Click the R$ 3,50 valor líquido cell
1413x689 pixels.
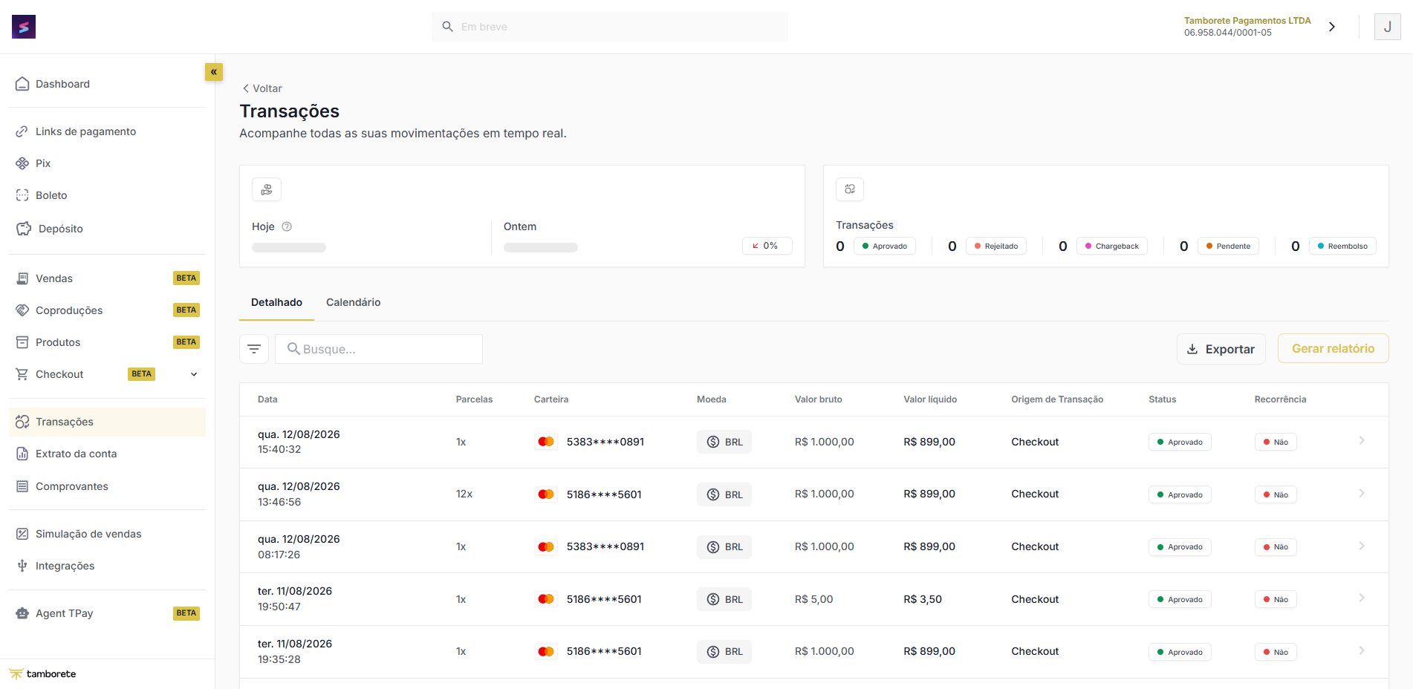pyautogui.click(x=923, y=599)
